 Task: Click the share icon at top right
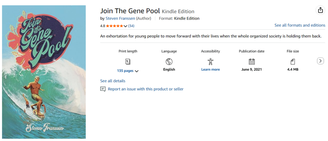tap(320, 10)
